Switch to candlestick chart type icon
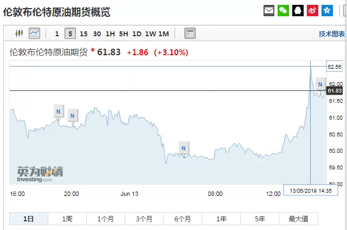 tap(20, 34)
